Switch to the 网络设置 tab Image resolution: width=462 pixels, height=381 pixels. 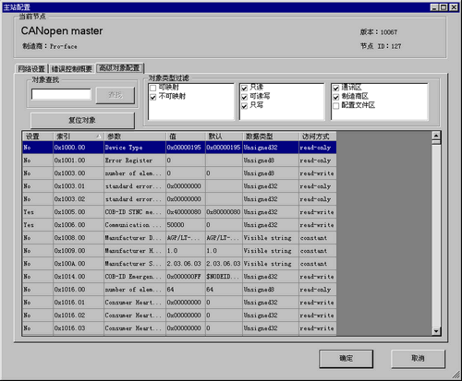31,68
